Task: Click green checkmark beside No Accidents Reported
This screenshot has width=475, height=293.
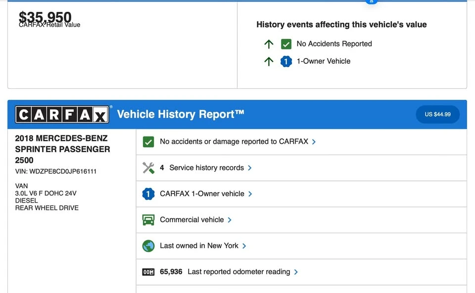Action: [x=286, y=44]
